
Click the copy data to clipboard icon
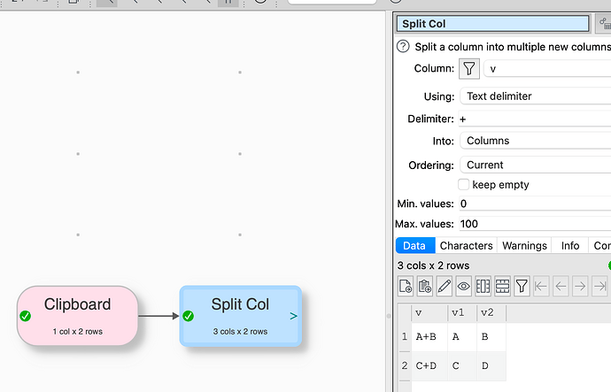[x=425, y=286]
